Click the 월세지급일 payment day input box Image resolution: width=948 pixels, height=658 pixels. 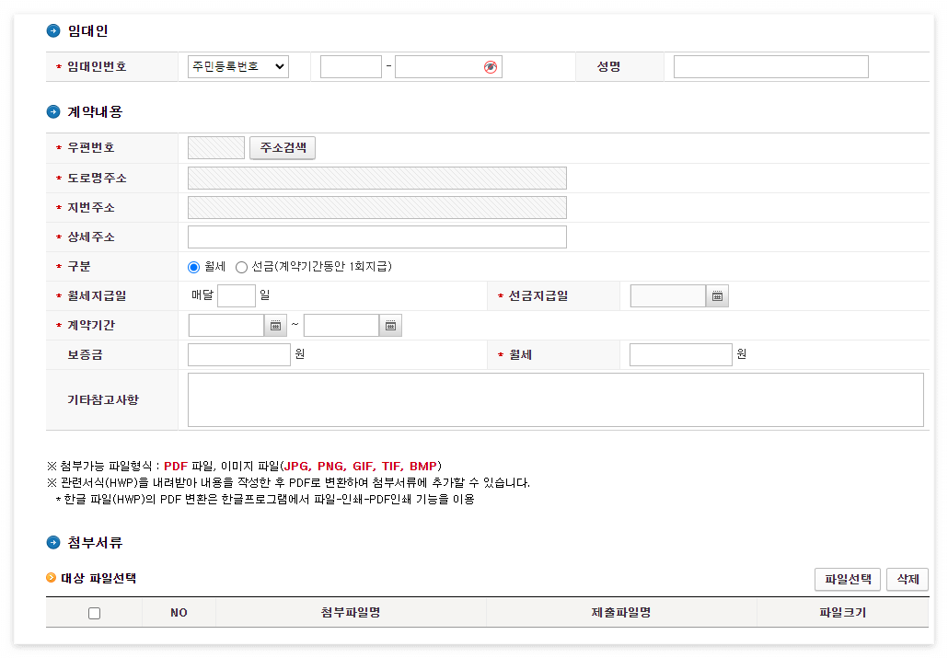(x=237, y=295)
